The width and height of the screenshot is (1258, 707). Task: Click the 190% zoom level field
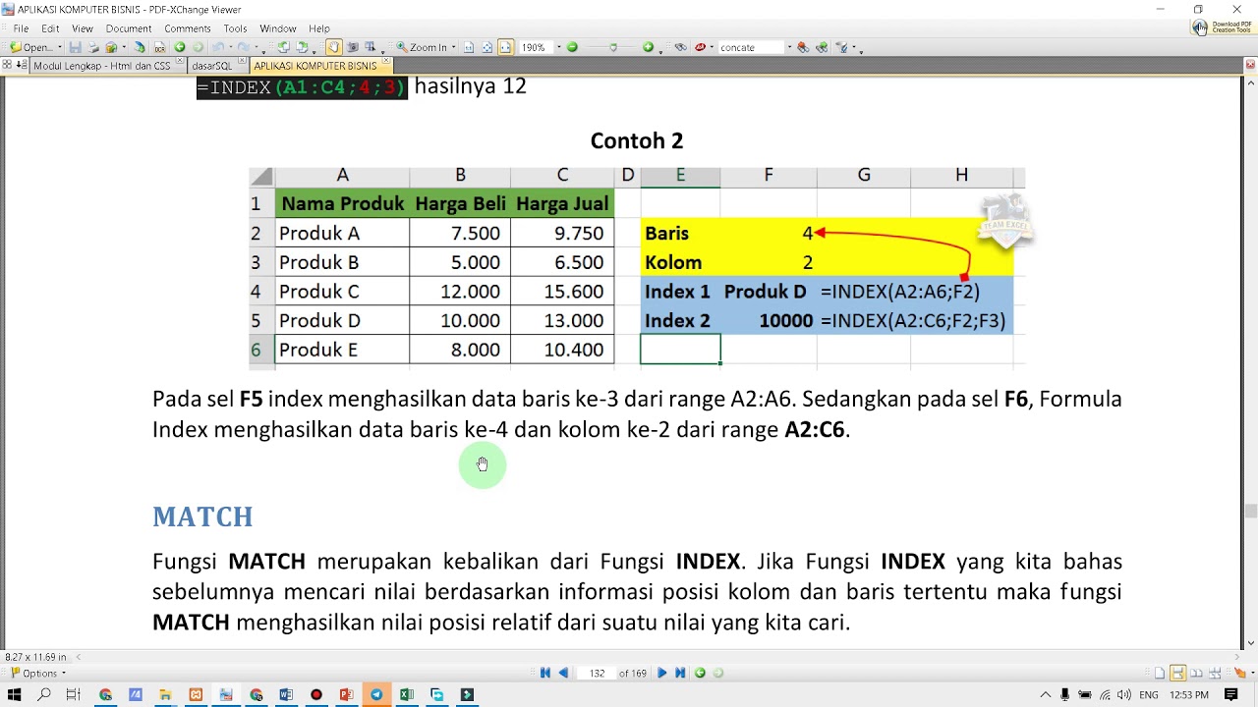pos(536,47)
